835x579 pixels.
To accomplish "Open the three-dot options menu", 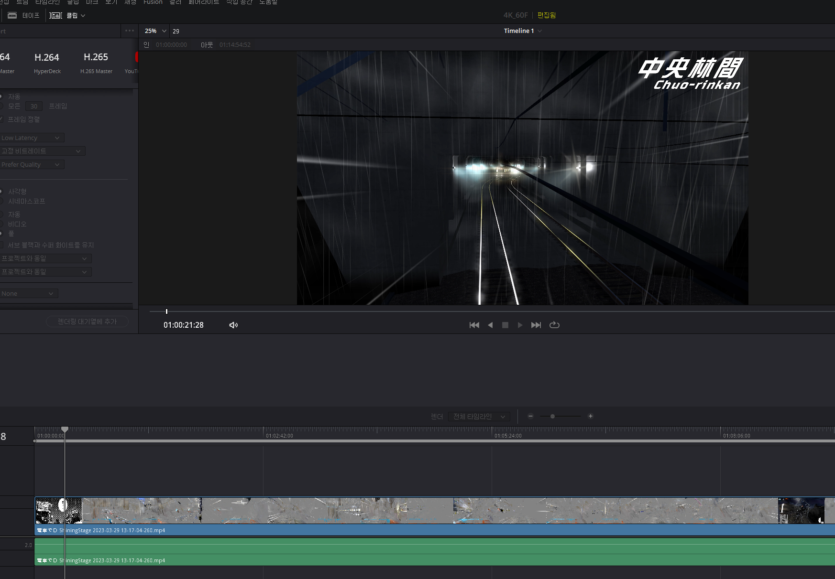I will [x=130, y=31].
